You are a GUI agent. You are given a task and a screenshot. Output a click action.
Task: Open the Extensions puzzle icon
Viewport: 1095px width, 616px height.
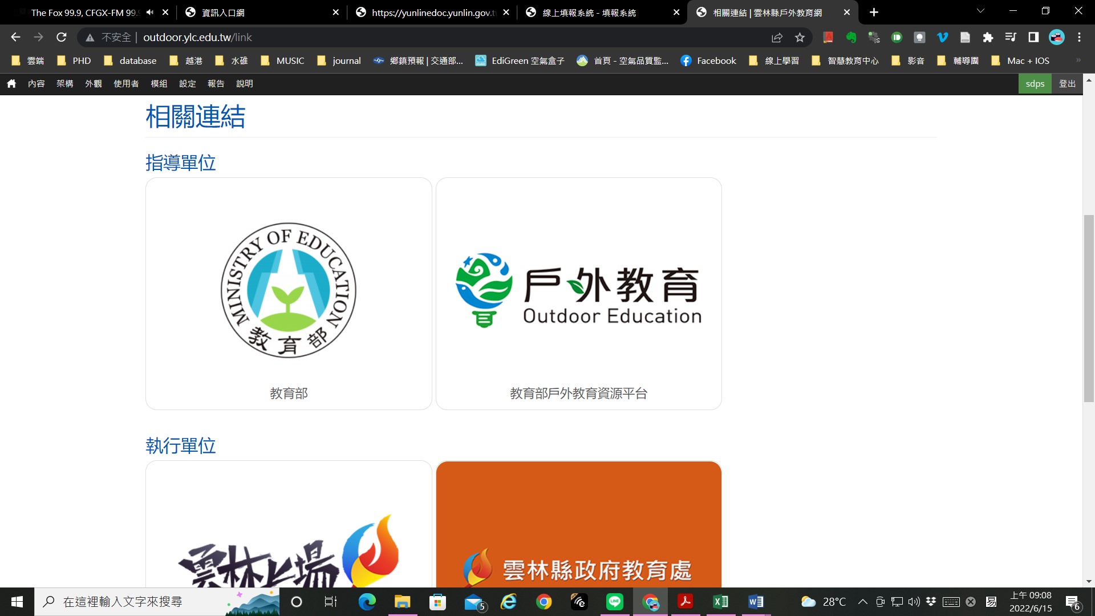click(988, 37)
